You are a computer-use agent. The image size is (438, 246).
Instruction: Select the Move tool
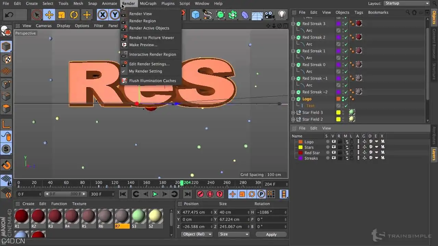49,15
